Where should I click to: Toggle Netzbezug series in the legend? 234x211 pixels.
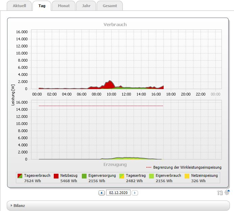[57, 176]
